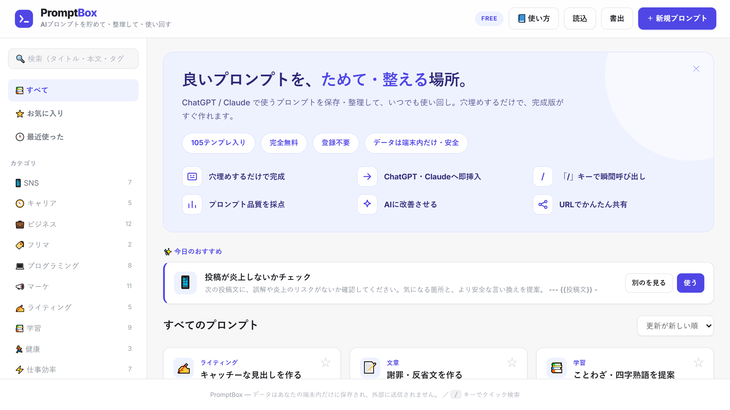Screen dimensions: 730x410
Task: Click the sparkle AIに改善させる icon
Action: (x=367, y=204)
